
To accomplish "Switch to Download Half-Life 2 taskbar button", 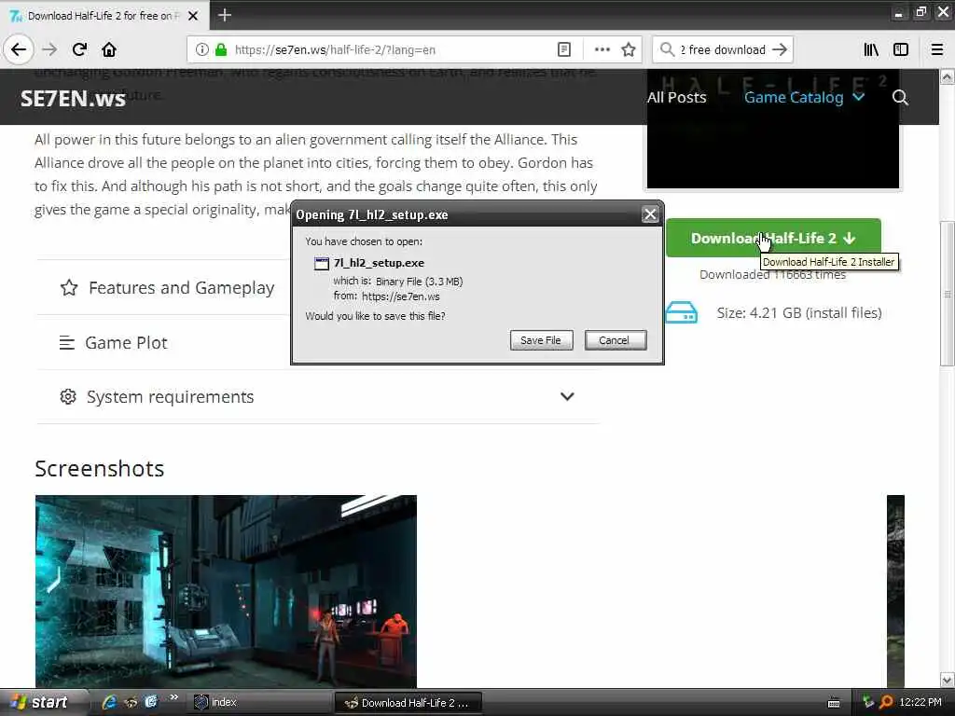I will tap(408, 703).
